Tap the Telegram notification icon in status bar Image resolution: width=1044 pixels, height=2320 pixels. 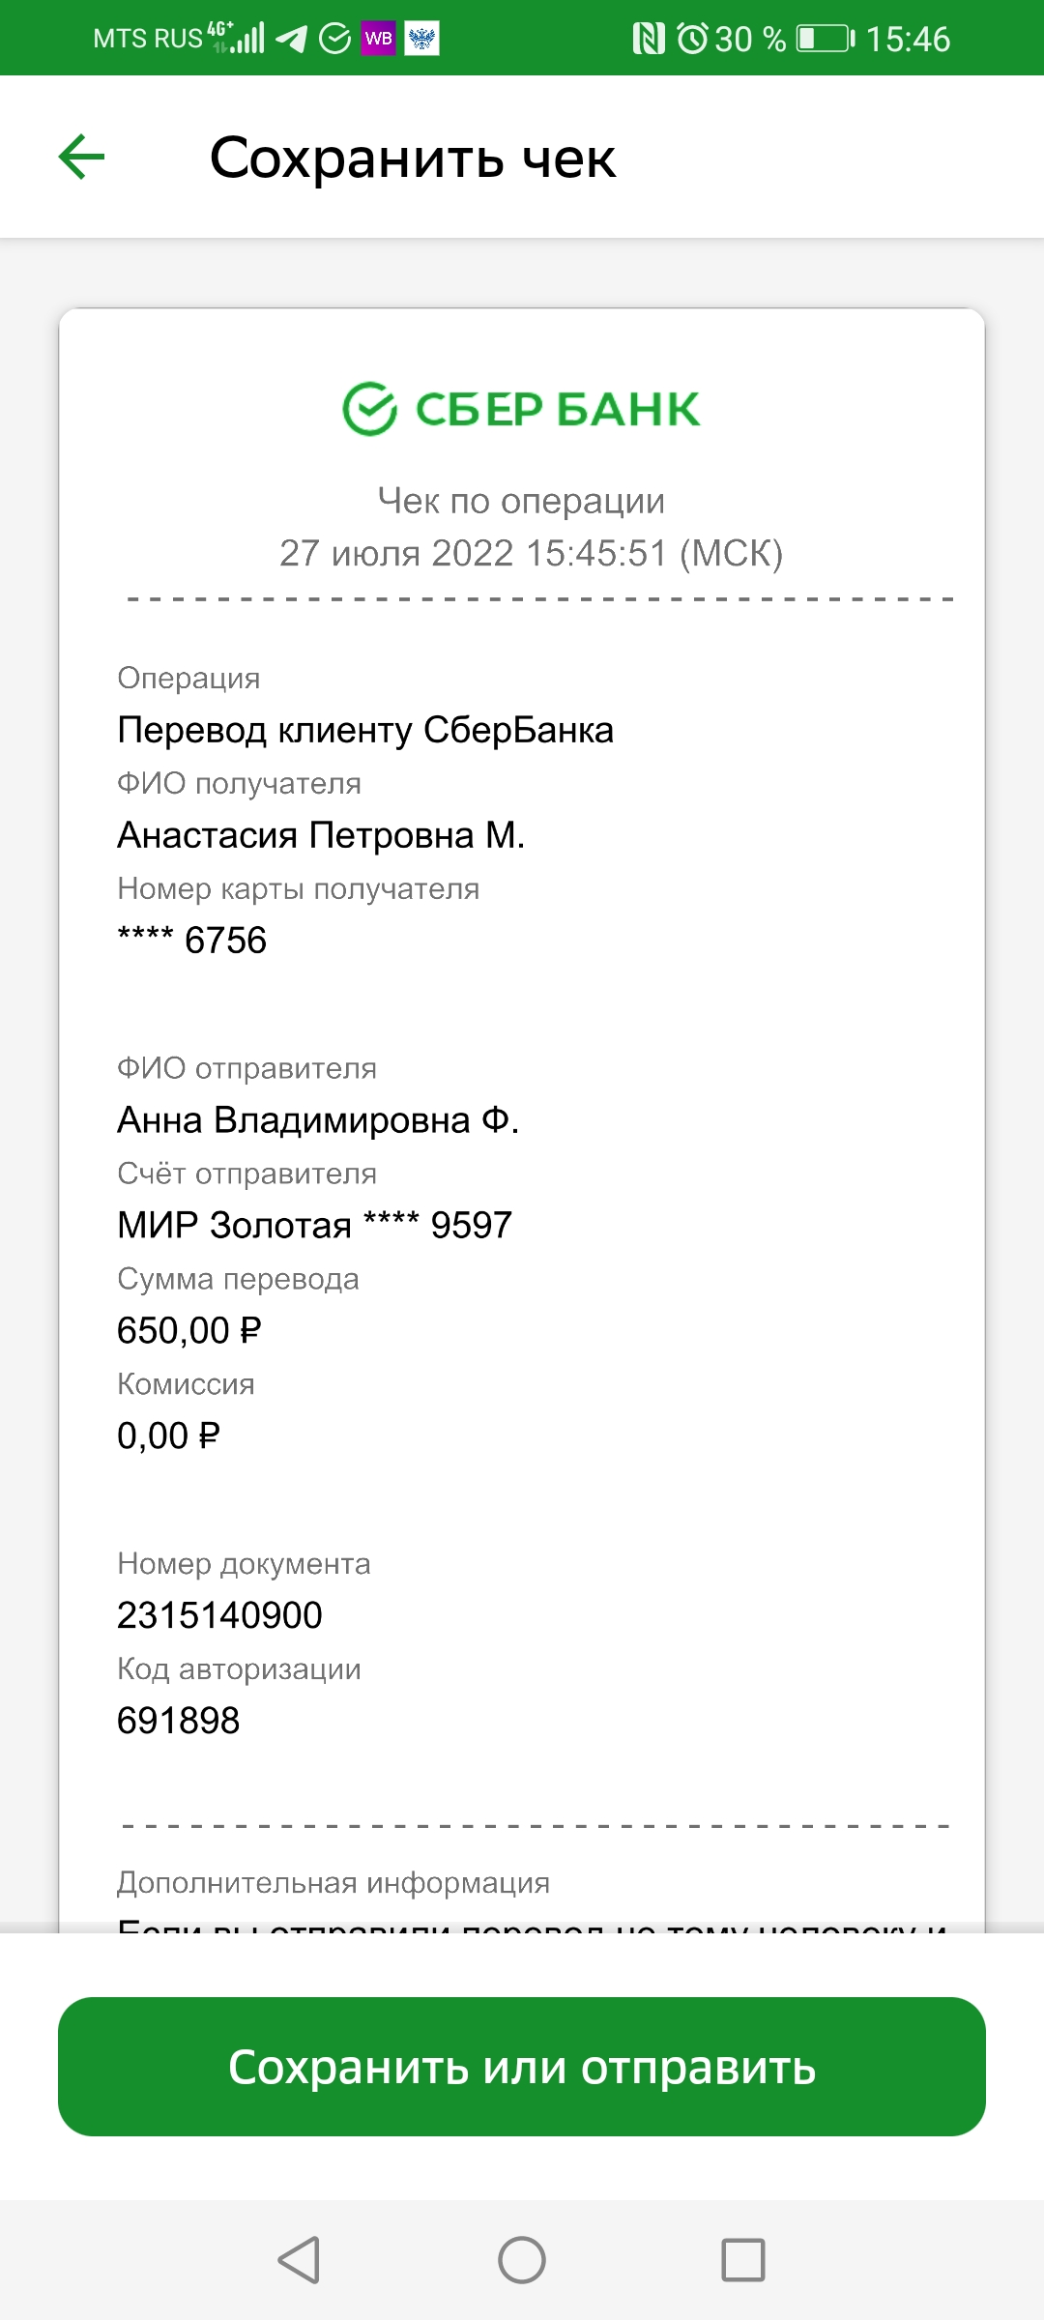291,39
